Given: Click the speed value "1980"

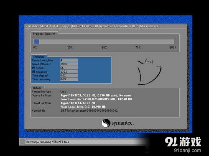Looking at the screenshot, I should (69, 64).
